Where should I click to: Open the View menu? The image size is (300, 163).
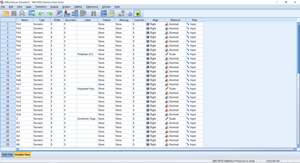19,7
